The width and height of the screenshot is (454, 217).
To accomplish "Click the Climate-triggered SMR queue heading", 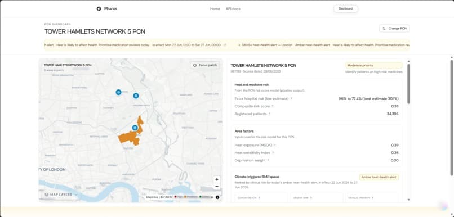I will tap(257, 177).
